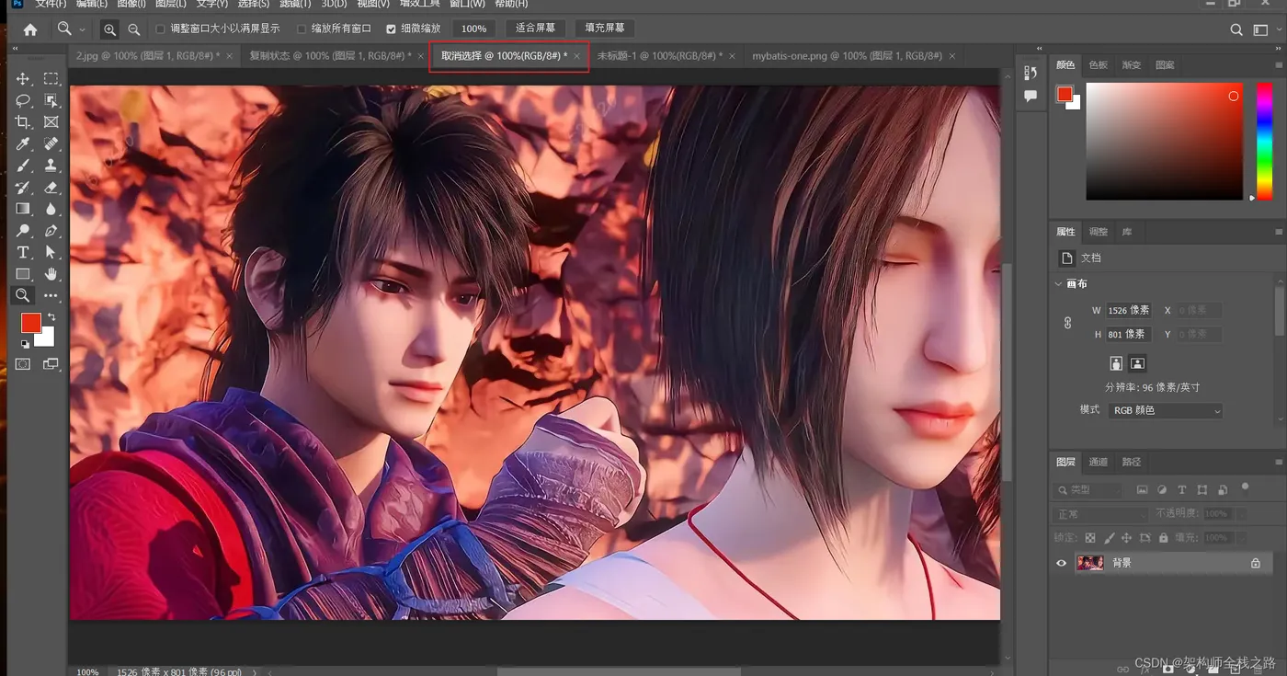This screenshot has width=1287, height=676.
Task: Toggle 调整窗口大小以满屏显示 checkbox
Action: (x=161, y=29)
